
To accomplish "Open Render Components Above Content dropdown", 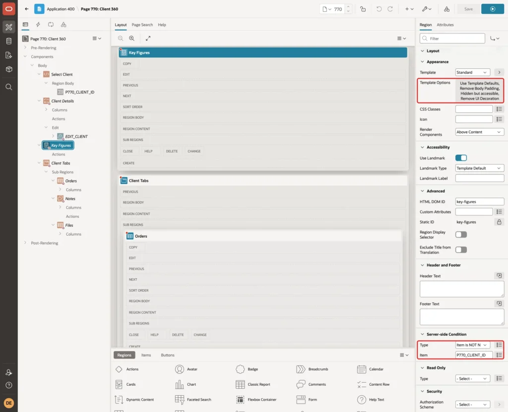I will coord(480,132).
